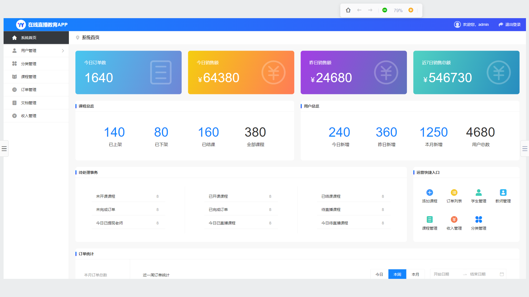
Task: Zoom in with orange plus button
Action: point(411,10)
